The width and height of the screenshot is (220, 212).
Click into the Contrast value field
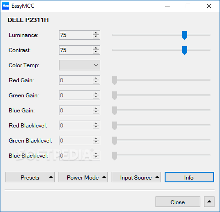point(76,50)
